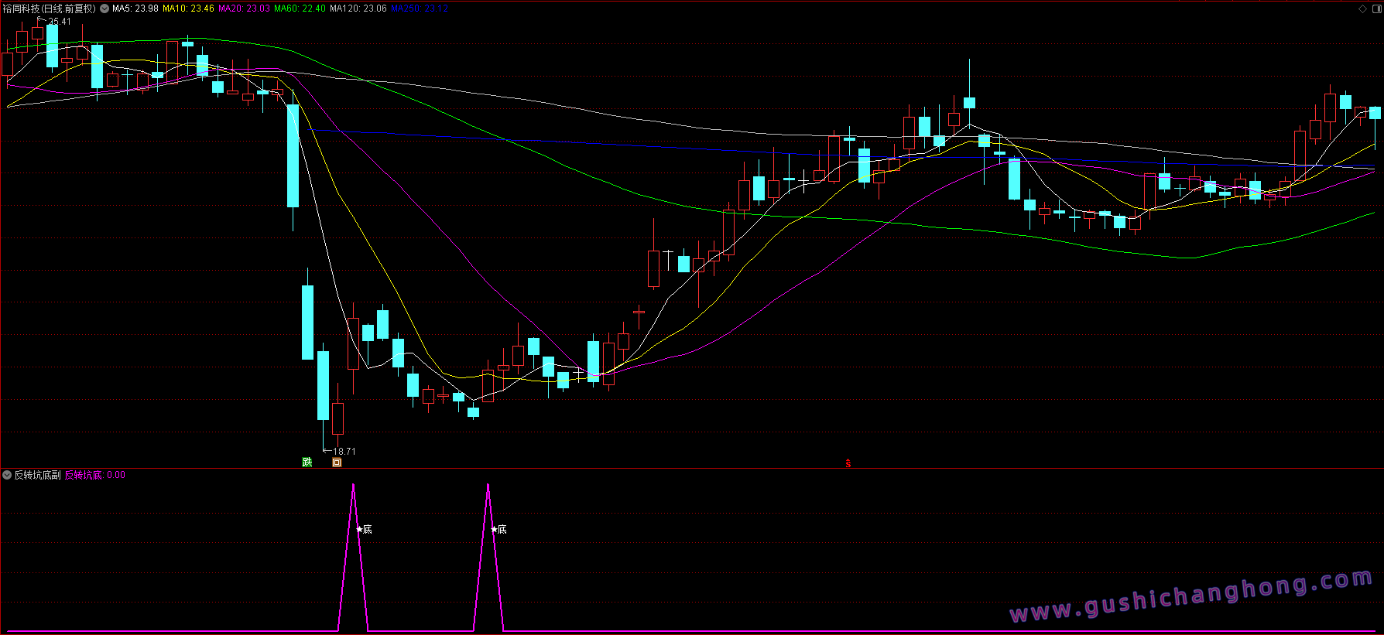This screenshot has height=635, width=1384.
Task: Toggle the side panel icon at top right
Action: [x=1375, y=9]
